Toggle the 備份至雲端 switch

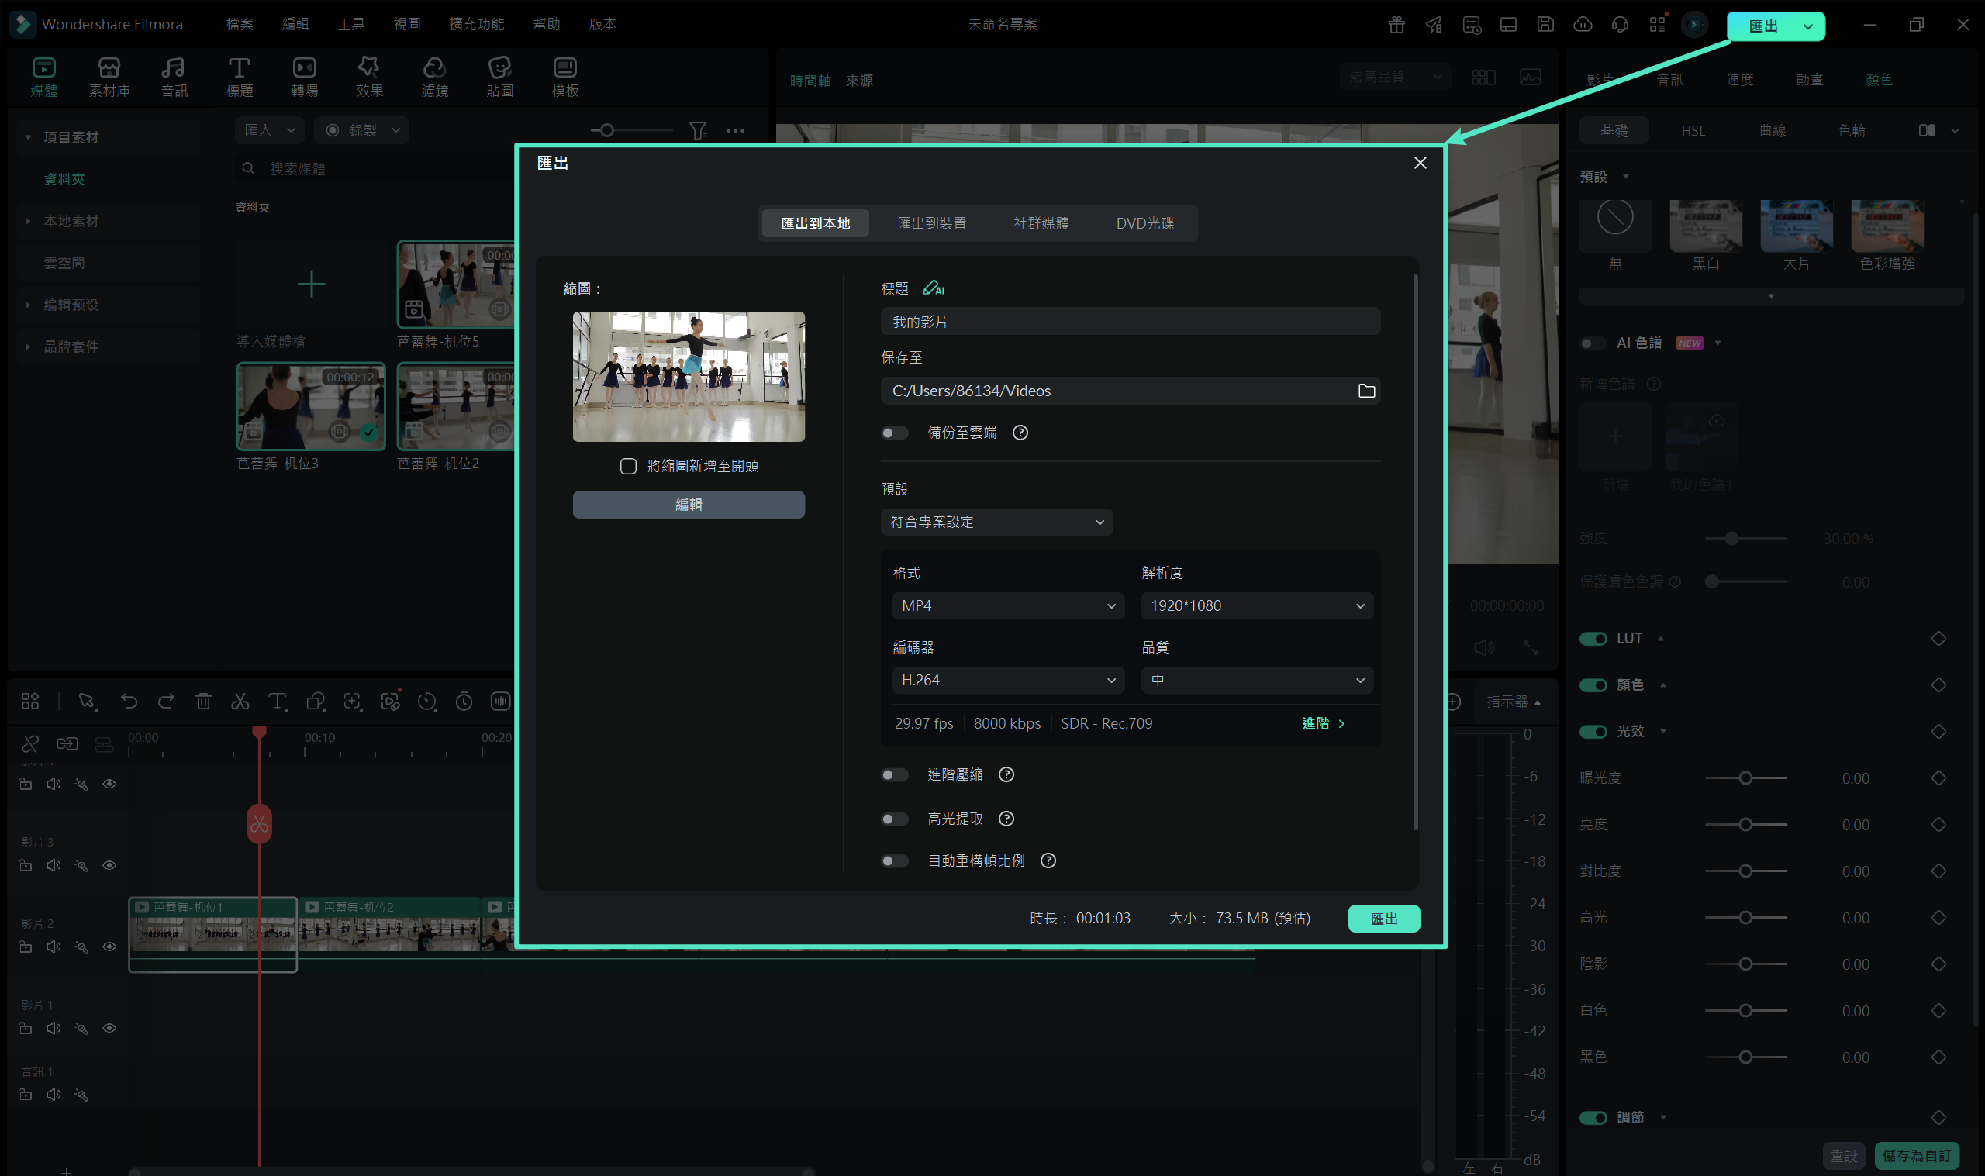pyautogui.click(x=895, y=433)
